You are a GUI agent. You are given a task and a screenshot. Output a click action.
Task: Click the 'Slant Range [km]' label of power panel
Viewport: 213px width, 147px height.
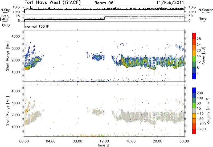[7, 56]
